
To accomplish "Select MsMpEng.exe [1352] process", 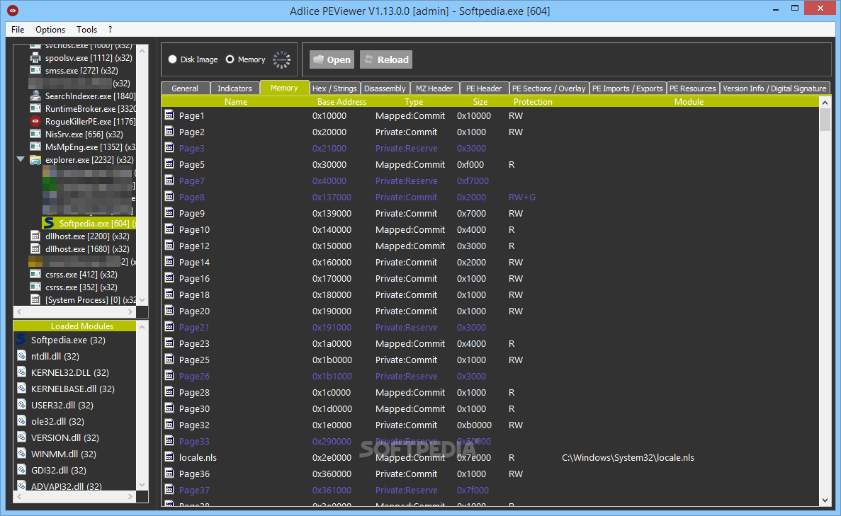I will (x=90, y=147).
